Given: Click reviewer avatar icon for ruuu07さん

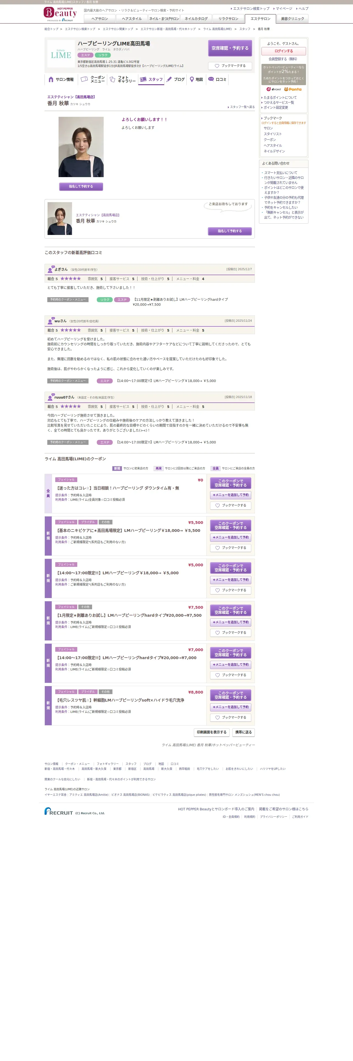Looking at the screenshot, I should pos(51,397).
